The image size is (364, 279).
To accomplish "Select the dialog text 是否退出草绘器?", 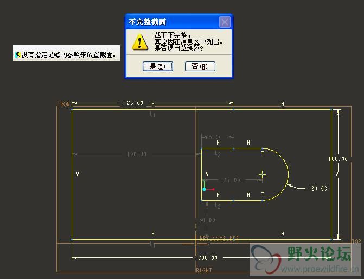I will (178, 48).
